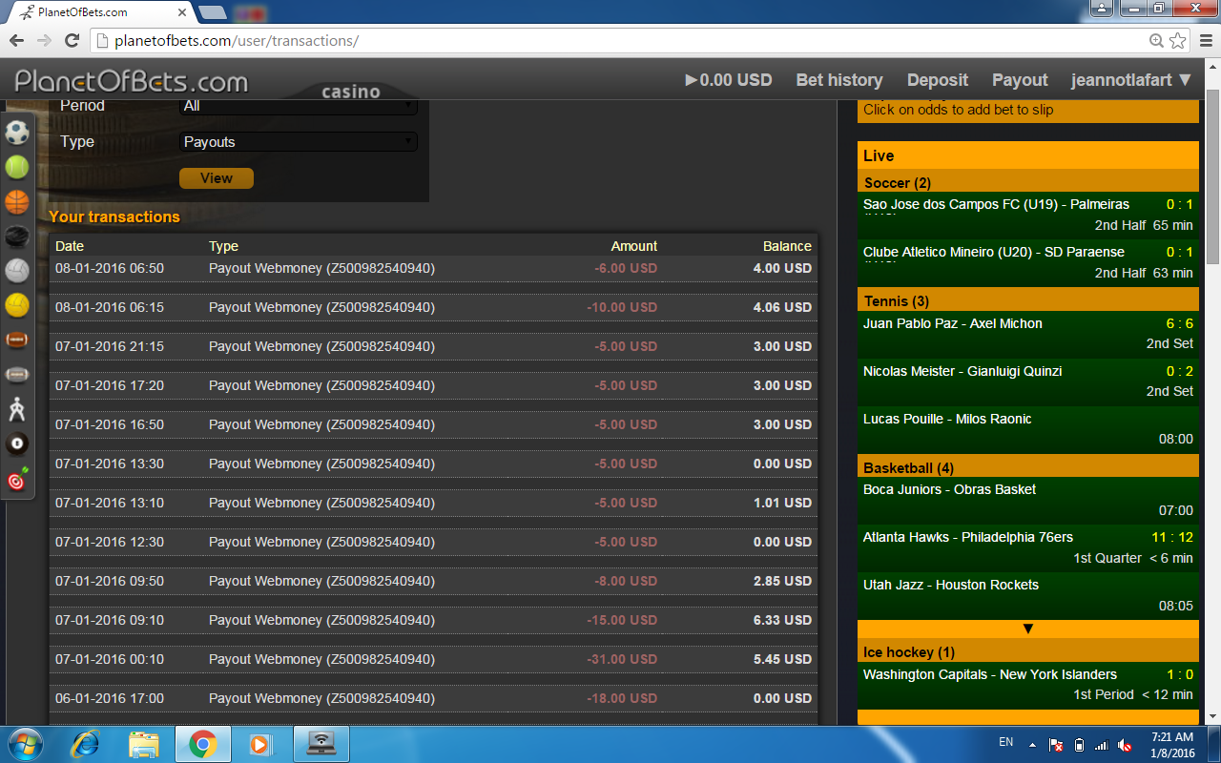Screen dimensions: 1221x763
Task: Open Juan Pablo Paz - Axel Michon match
Action: (x=1027, y=334)
